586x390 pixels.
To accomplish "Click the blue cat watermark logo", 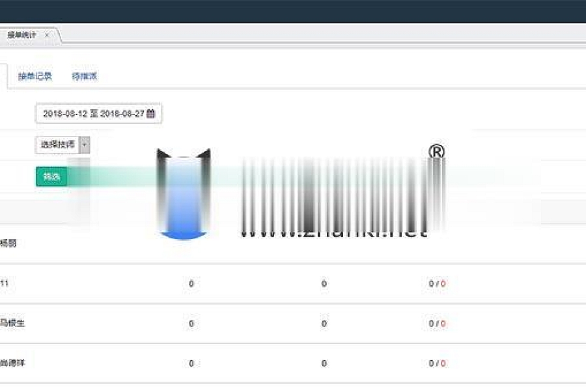I will 184,195.
